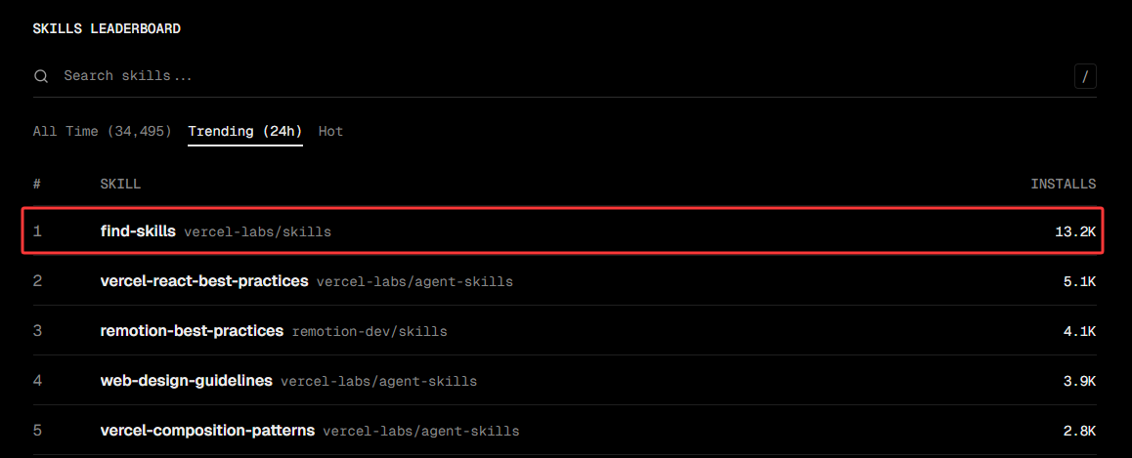Screen dimensions: 1132x458
Task: Click the slash keyboard shortcut badge
Action: coord(1085,76)
